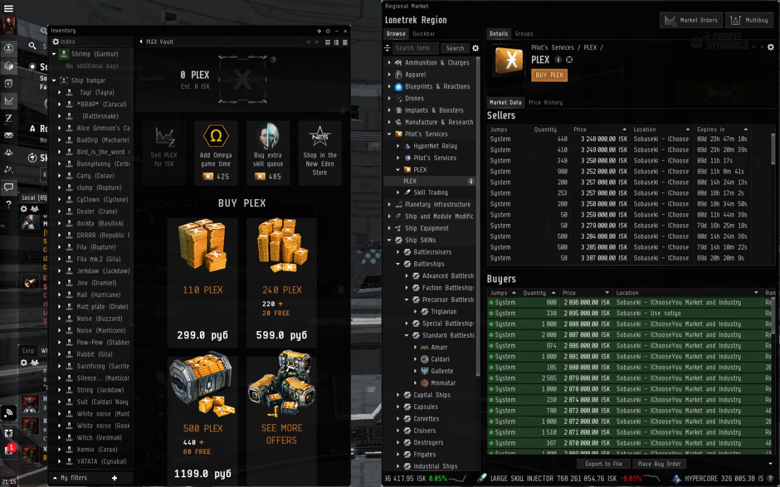Switch to the Quickbar tab

[x=424, y=34]
